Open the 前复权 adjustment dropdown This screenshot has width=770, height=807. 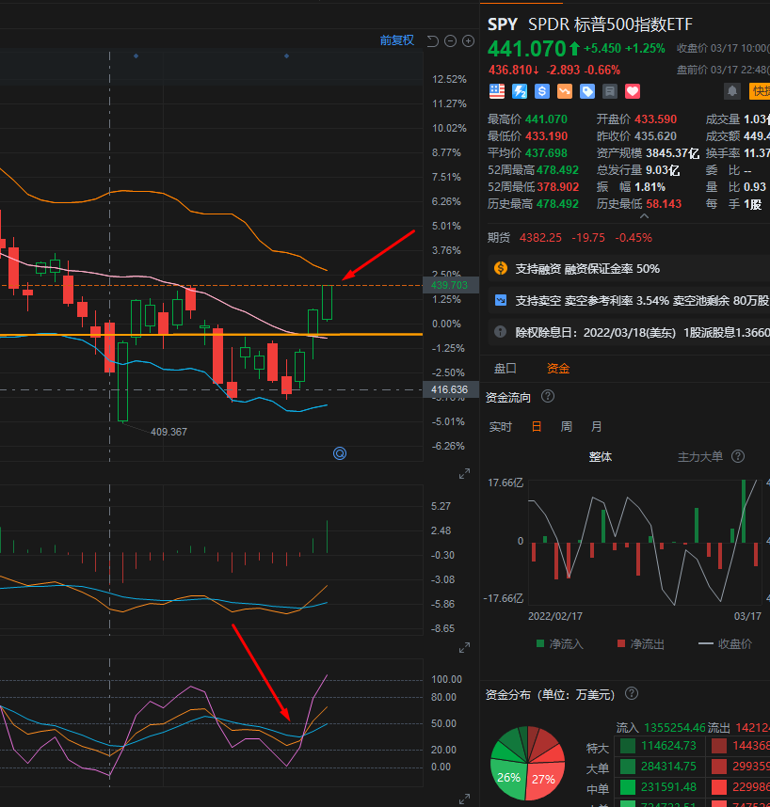tap(396, 40)
